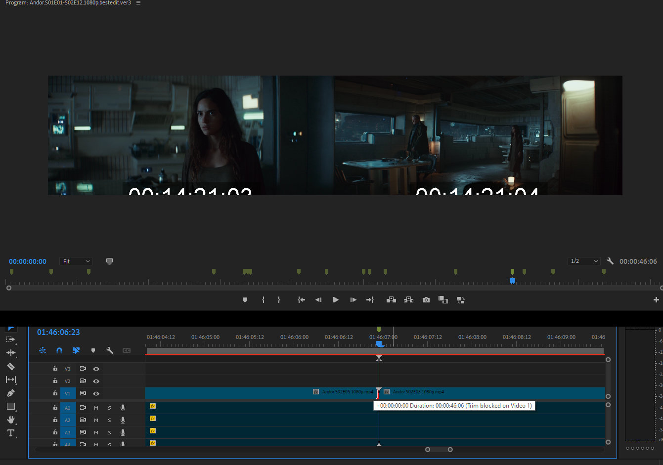This screenshot has width=663, height=465.
Task: Toggle lock on track A1
Action: (55, 408)
